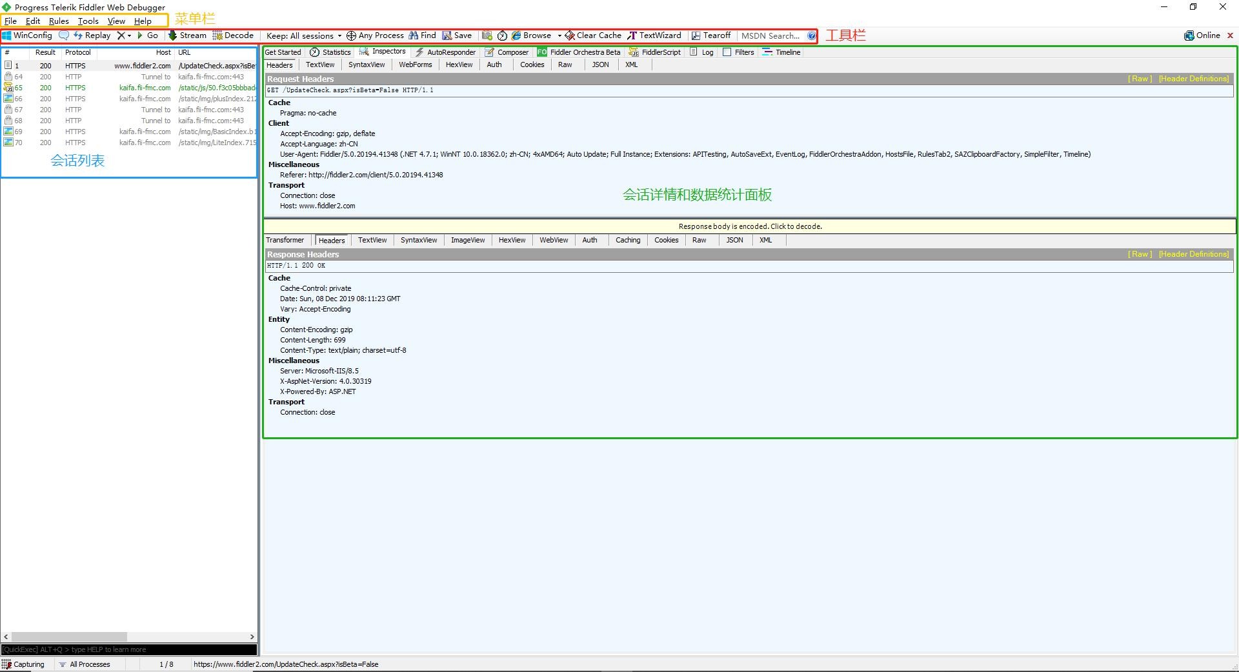Expand the Browse dropdown arrow

coord(559,36)
